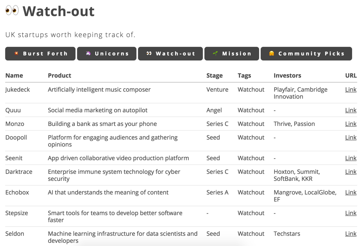
Task: Open the Burst Forth tab
Action: coord(40,54)
